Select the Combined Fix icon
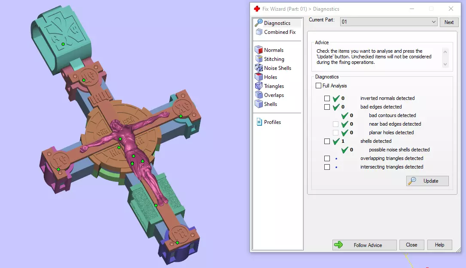Image resolution: width=466 pixels, height=268 pixels. coord(259,32)
